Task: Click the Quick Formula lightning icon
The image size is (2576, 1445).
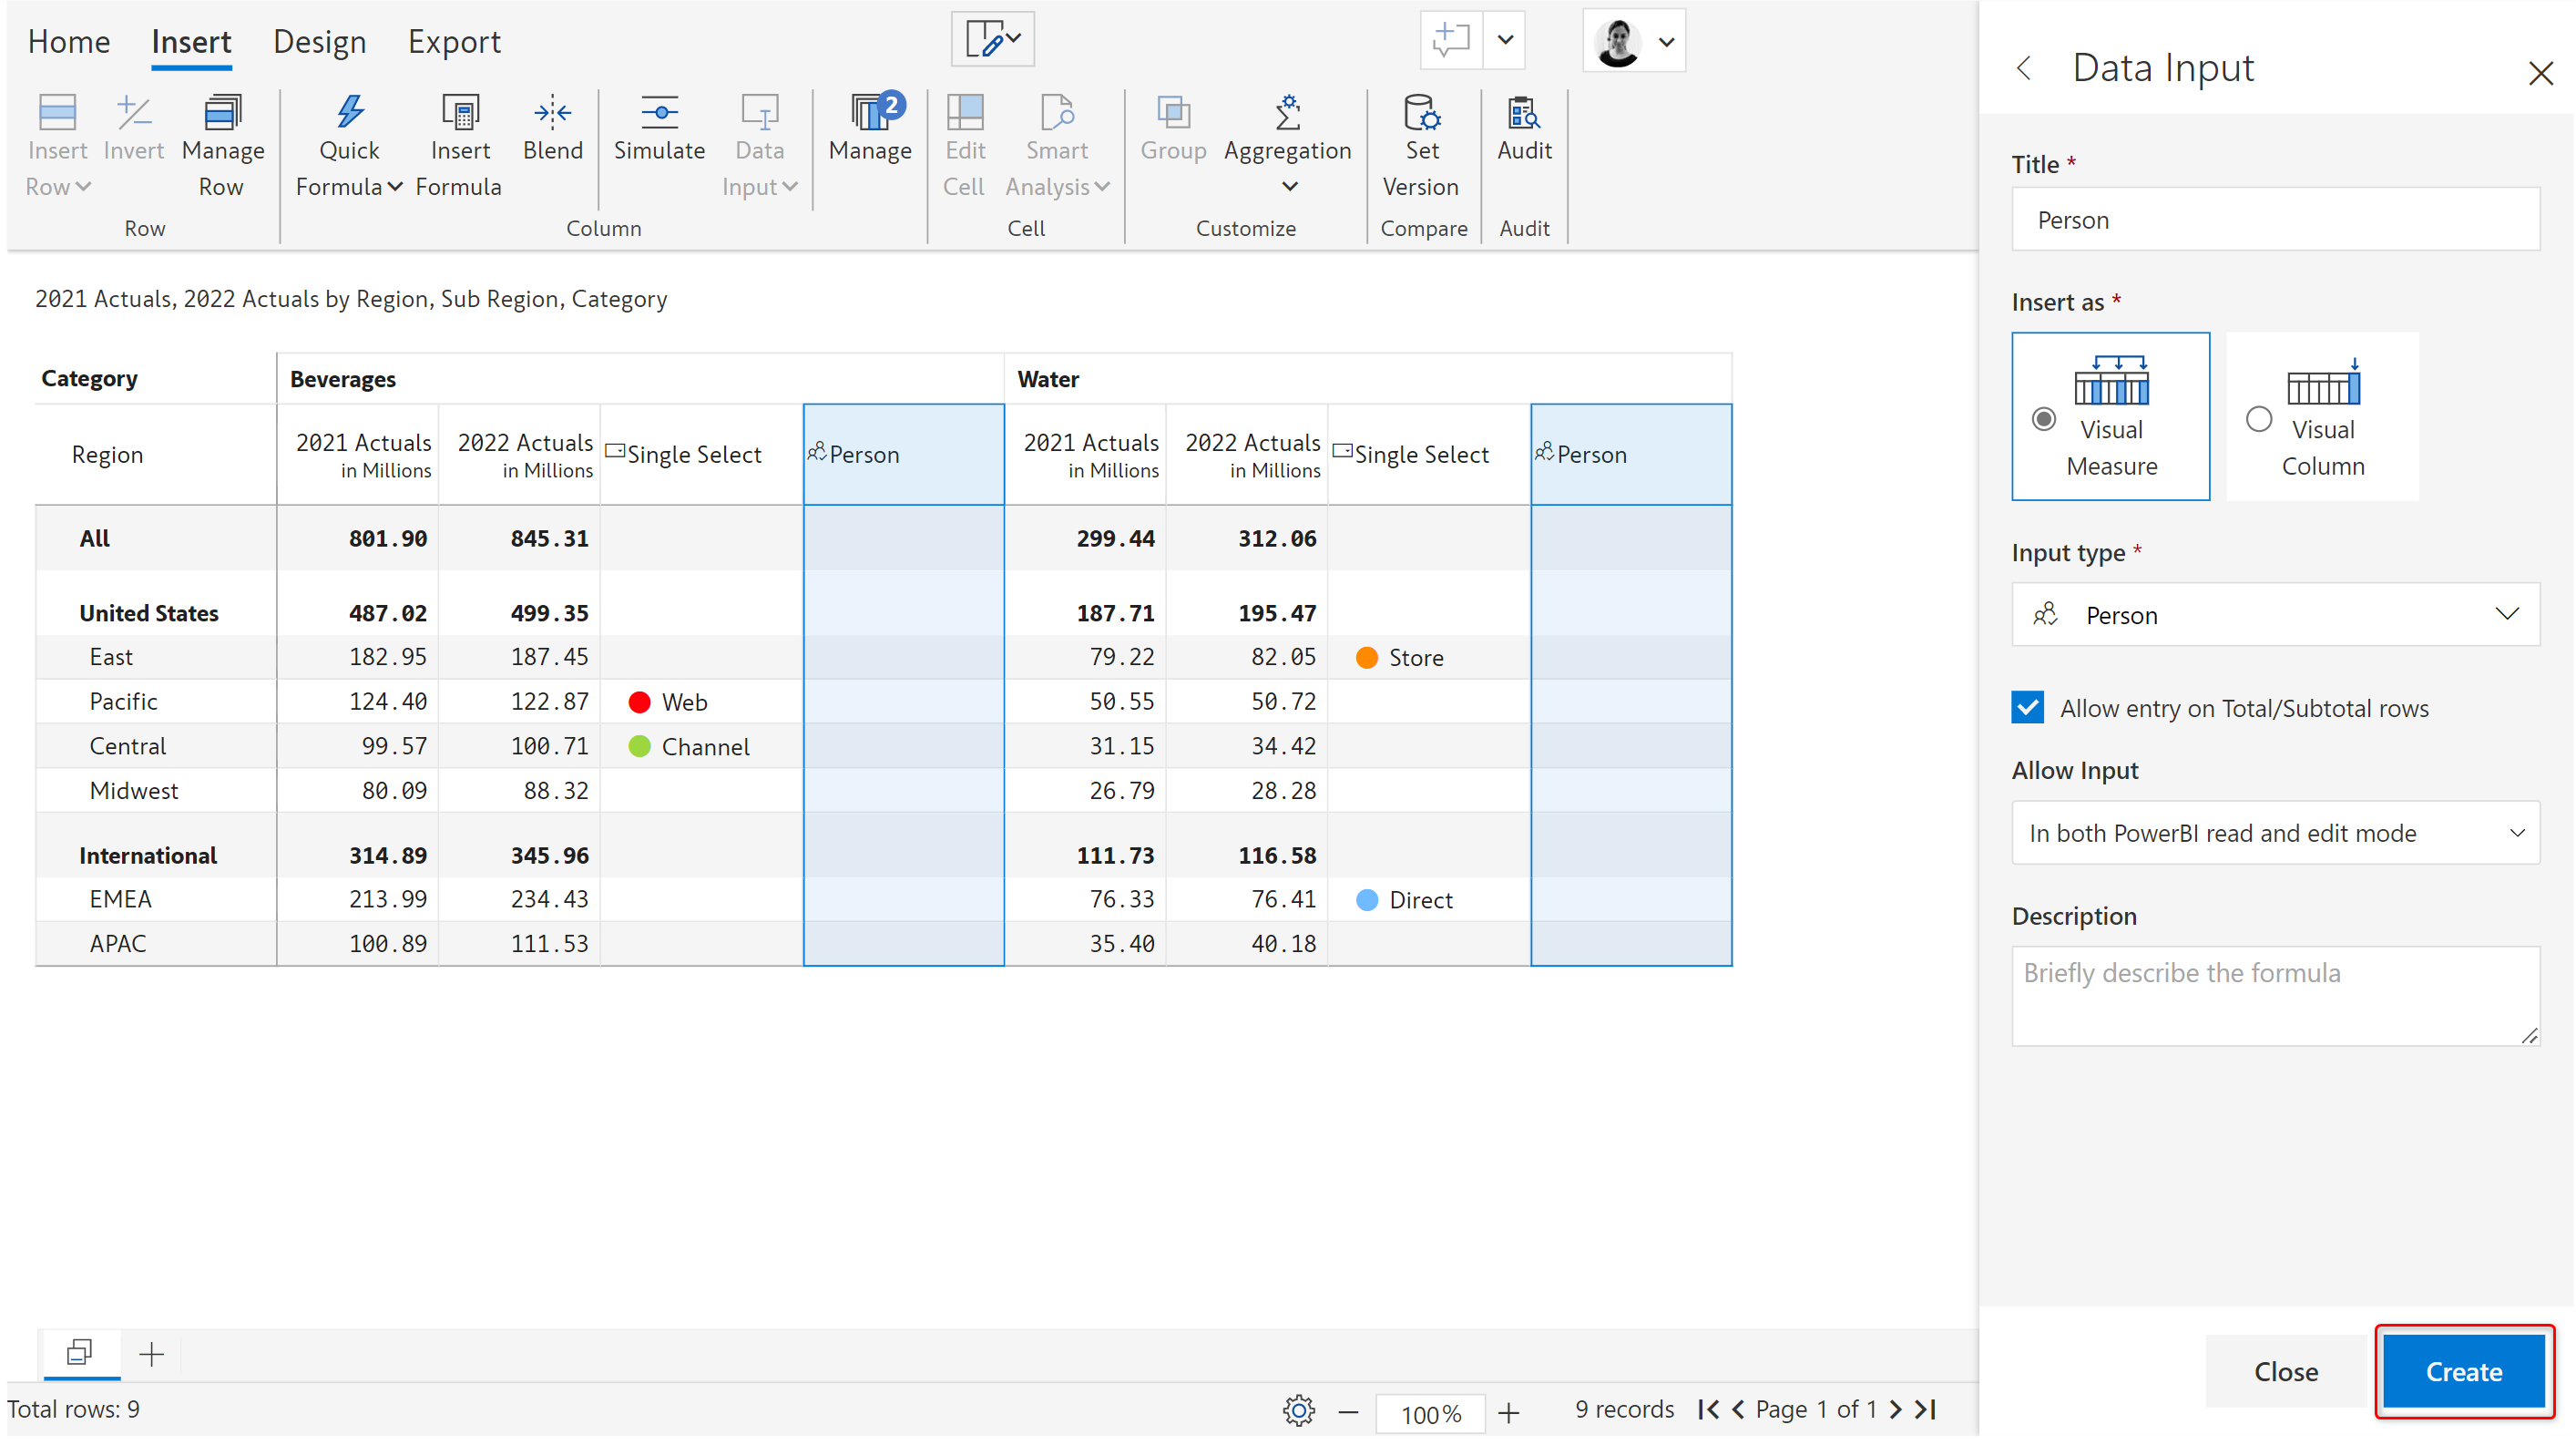Action: point(349,112)
